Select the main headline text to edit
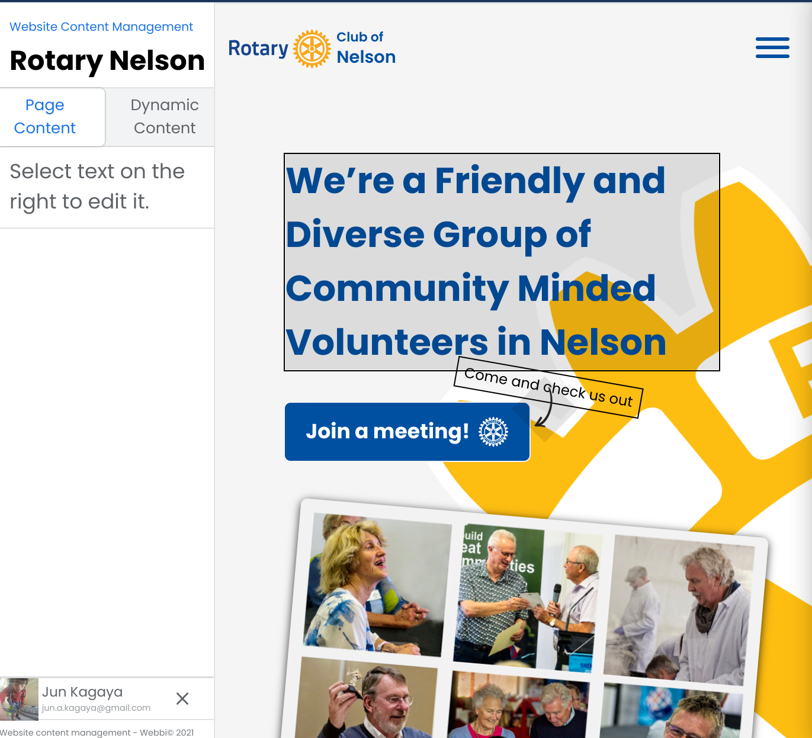Screen dimensions: 812x738 pyautogui.click(x=502, y=262)
